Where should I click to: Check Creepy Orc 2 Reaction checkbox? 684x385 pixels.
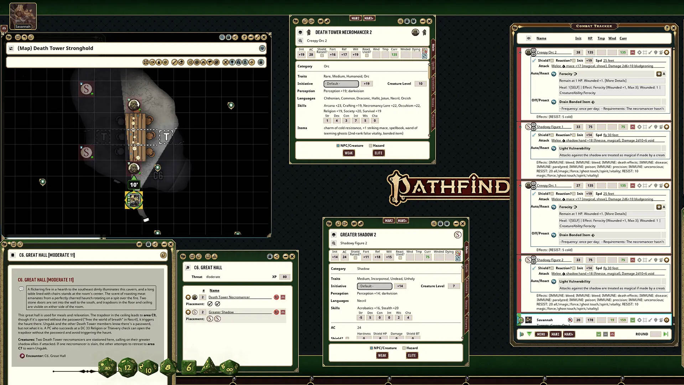574,61
